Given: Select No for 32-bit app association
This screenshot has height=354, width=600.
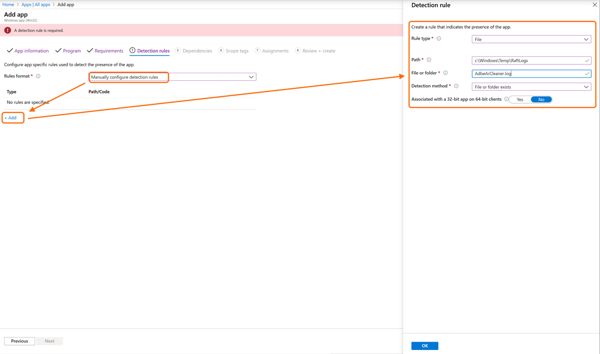Looking at the screenshot, I should (x=541, y=100).
